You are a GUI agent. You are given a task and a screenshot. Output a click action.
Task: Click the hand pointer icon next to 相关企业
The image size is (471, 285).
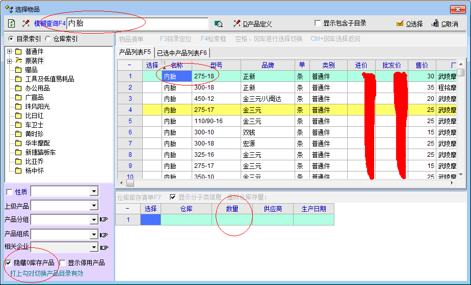pos(104,248)
